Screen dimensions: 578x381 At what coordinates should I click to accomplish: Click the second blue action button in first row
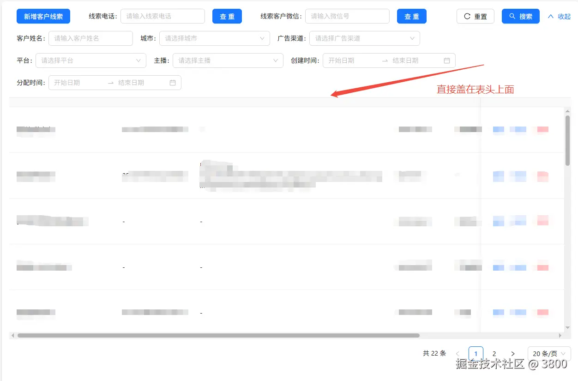pyautogui.click(x=518, y=130)
